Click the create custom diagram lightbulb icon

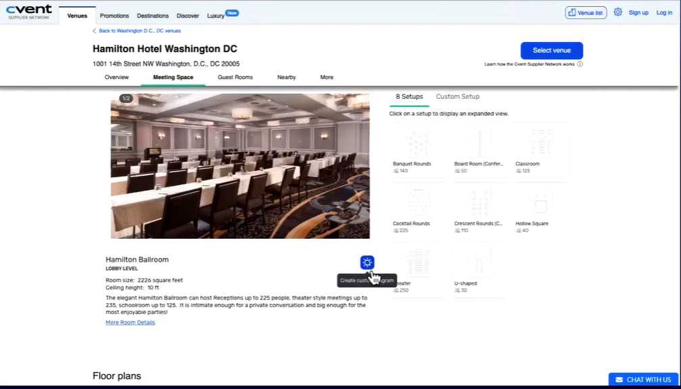pyautogui.click(x=367, y=262)
